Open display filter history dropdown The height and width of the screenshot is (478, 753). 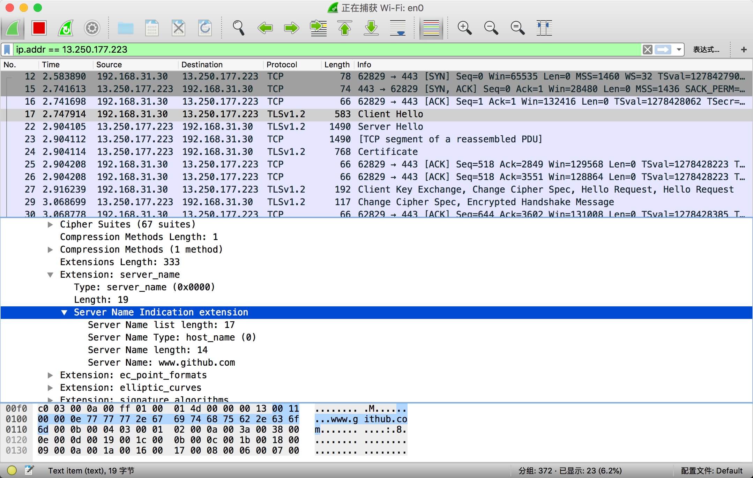tap(679, 50)
